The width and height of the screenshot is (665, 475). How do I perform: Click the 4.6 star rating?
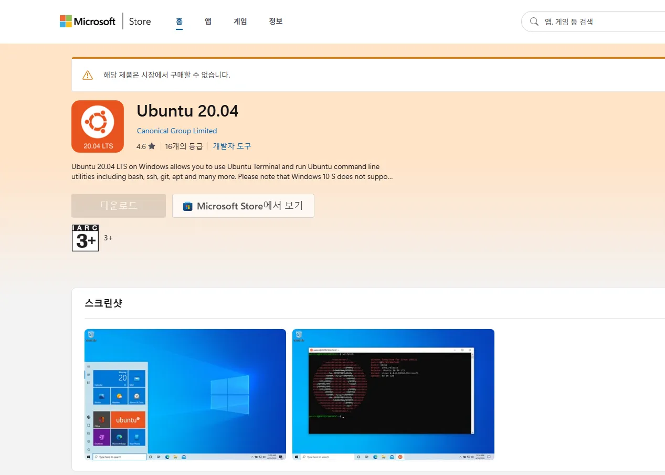(146, 146)
